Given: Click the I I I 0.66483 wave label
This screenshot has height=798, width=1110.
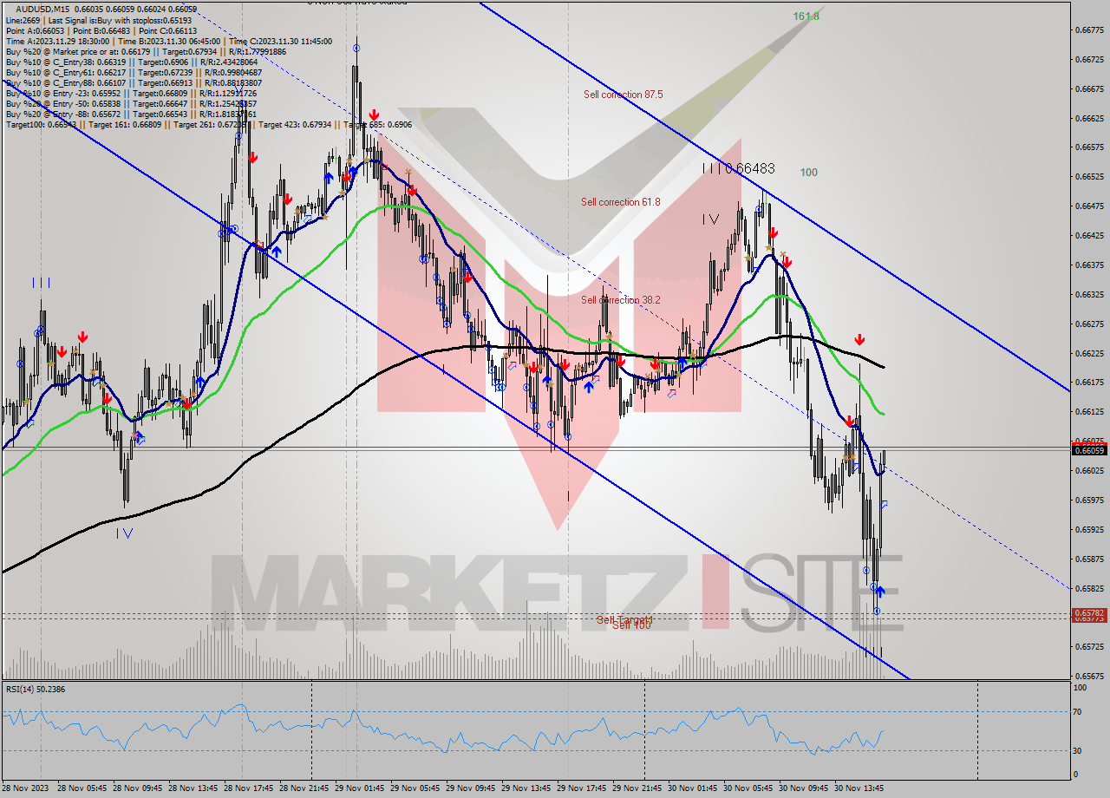Looking at the screenshot, I should point(739,168).
